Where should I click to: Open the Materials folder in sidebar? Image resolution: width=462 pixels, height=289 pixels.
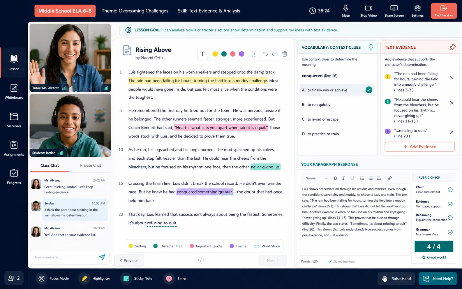pos(14,120)
